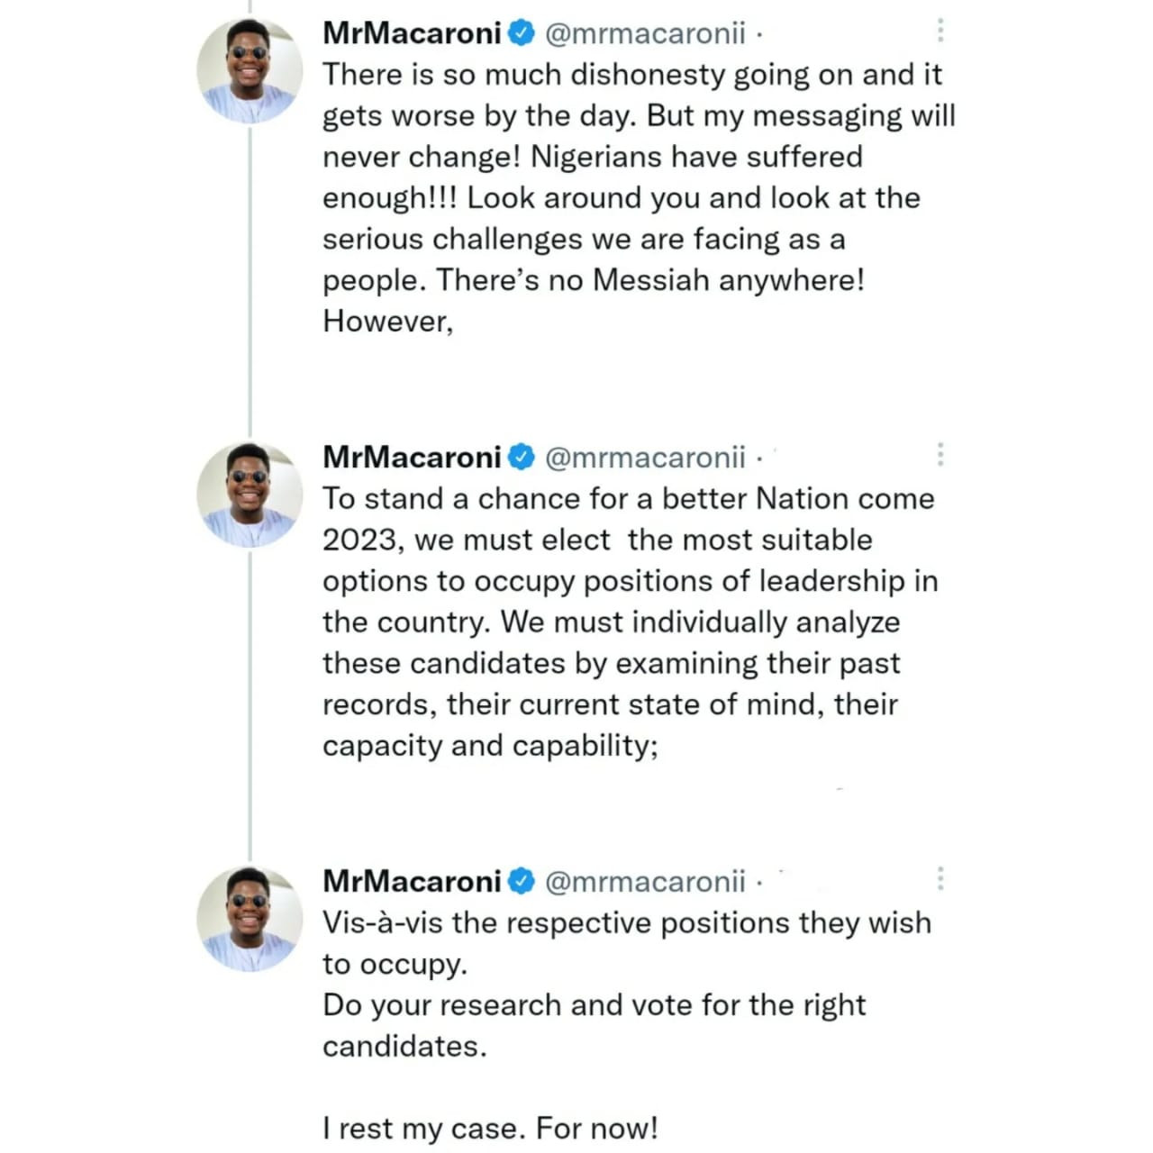Click @mrmacaronii handle on the first tweet
Image resolution: width=1153 pixels, height=1153 pixels.
pos(645,33)
